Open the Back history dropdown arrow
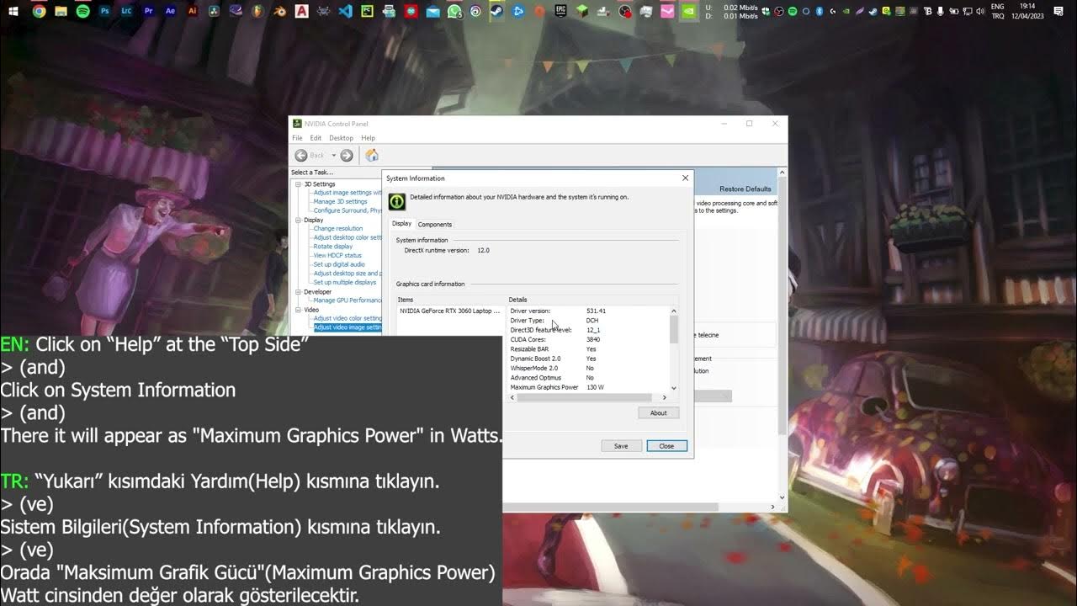Image resolution: width=1077 pixels, height=606 pixels. tap(333, 155)
